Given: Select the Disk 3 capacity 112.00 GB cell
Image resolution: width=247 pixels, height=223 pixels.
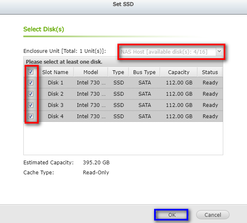Looking at the screenshot, I should pos(179,105).
